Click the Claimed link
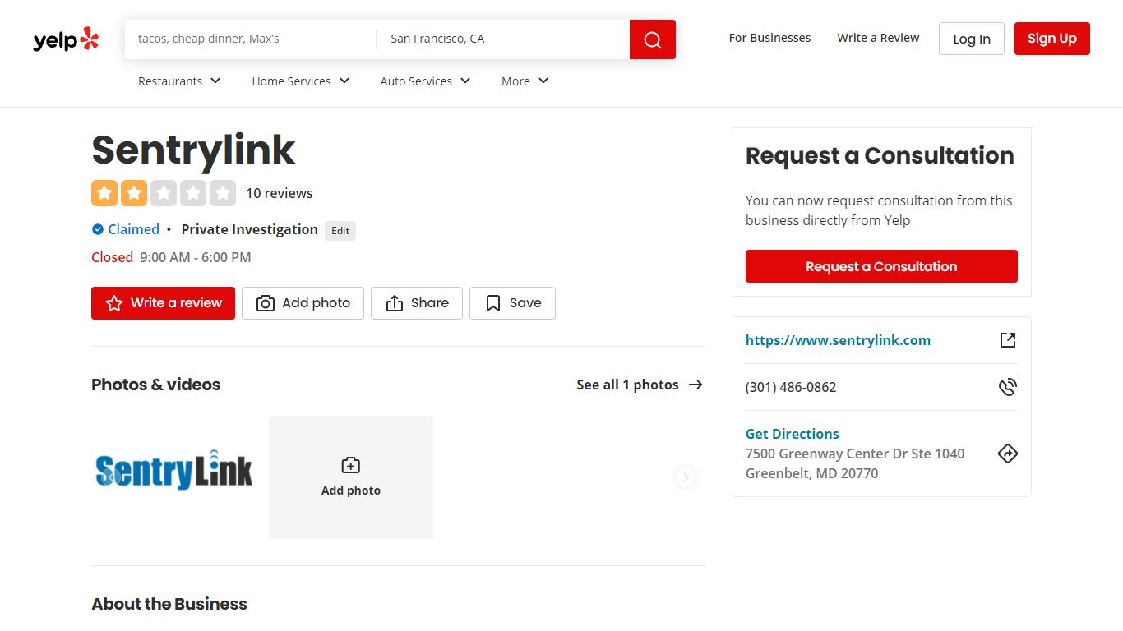Screen dimensions: 1123x631 133,229
